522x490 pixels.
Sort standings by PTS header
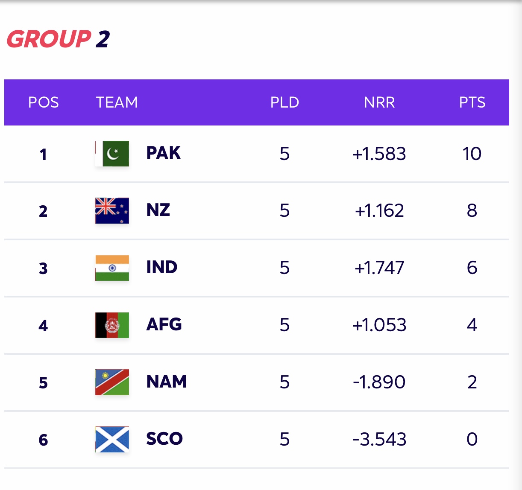[x=472, y=102]
